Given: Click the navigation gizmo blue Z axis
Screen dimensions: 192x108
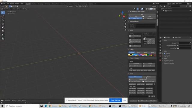Looking at the screenshot, I should [123, 12].
